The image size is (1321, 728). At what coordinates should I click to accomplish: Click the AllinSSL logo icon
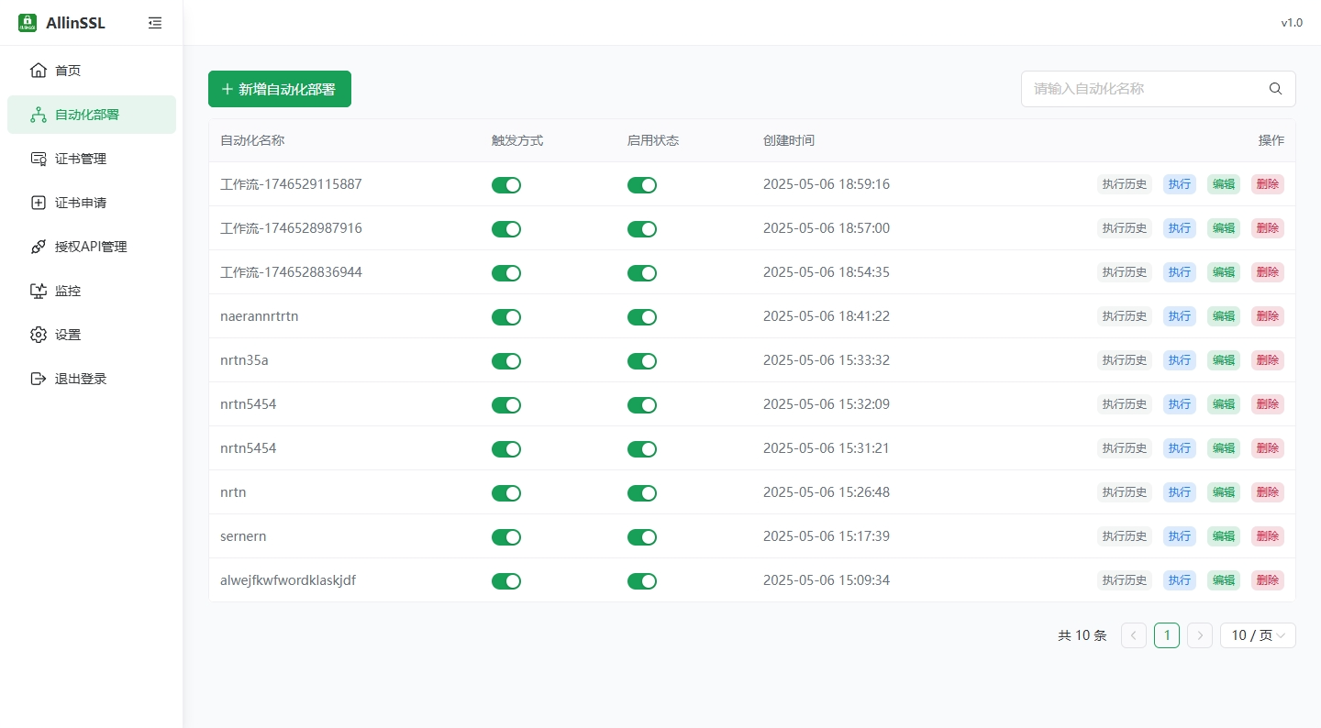(x=28, y=23)
